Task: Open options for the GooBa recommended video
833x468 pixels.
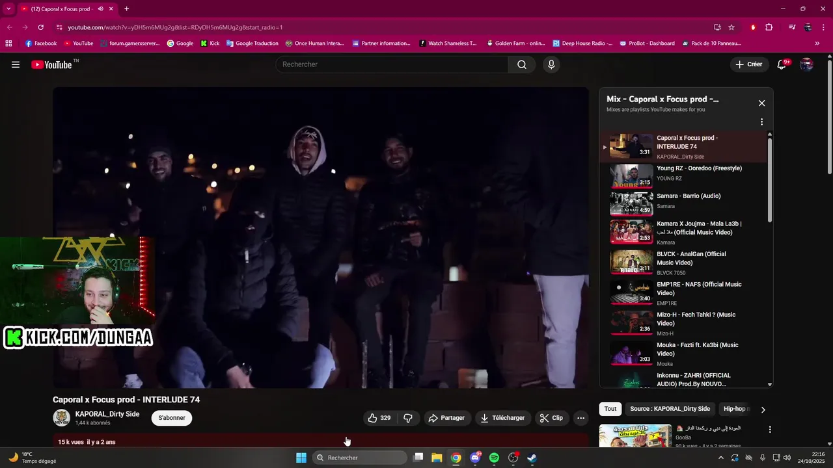Action: click(770, 430)
